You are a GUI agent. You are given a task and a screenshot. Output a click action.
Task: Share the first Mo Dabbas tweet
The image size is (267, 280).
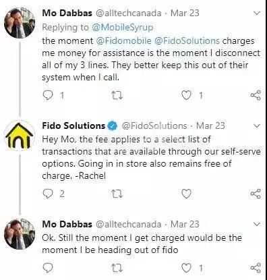[x=256, y=95]
